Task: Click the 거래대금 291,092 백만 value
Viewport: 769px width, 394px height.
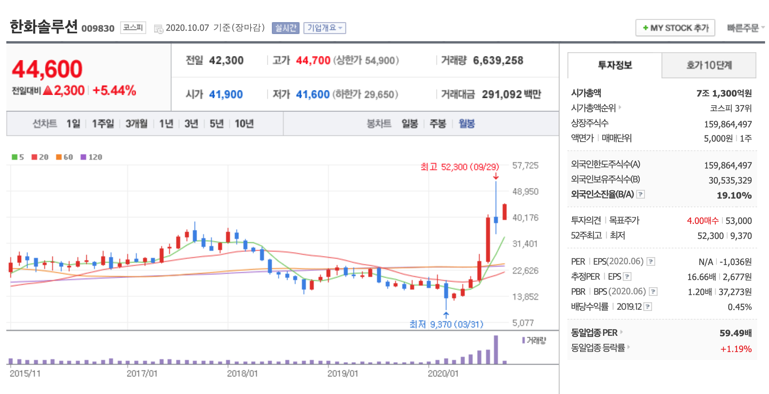Action: (x=511, y=95)
